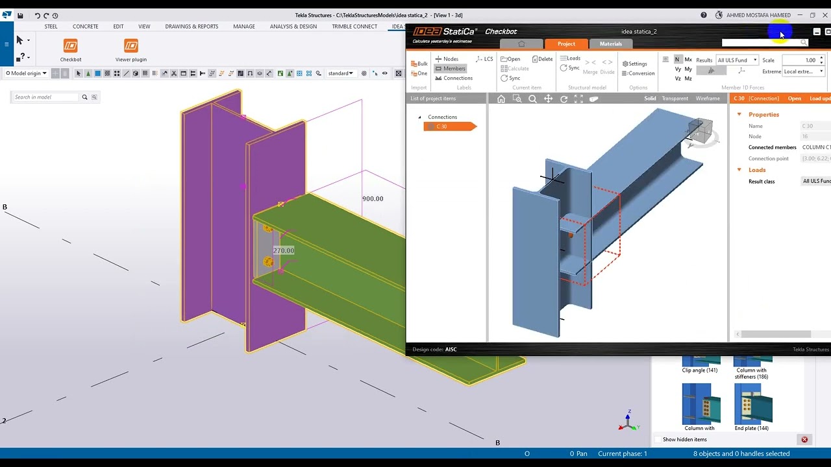Select Vz force component toggle
This screenshot has height=467, width=831.
pos(678,78)
